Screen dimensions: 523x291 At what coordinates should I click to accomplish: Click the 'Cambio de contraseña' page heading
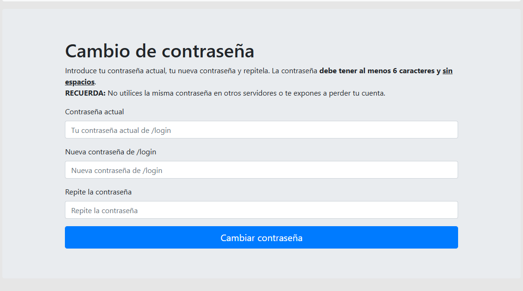tap(160, 51)
